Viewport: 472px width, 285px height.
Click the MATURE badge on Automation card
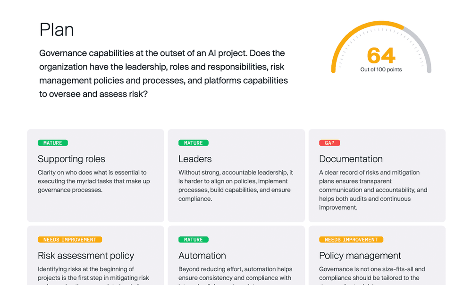click(x=193, y=239)
